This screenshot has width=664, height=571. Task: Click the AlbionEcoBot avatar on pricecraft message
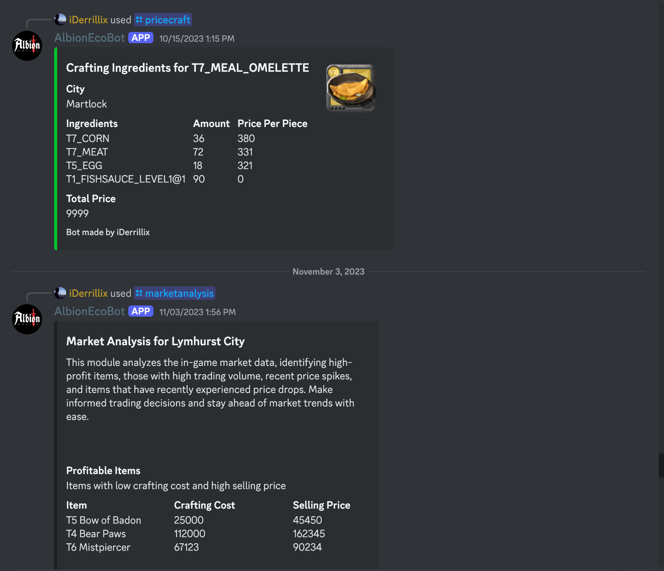click(x=27, y=46)
